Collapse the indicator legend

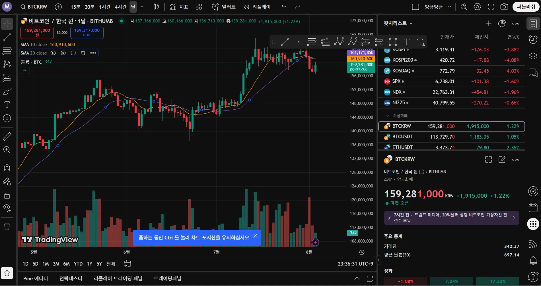click(x=25, y=70)
